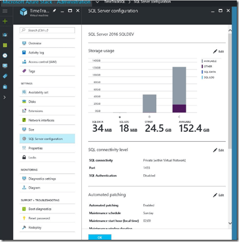Screen dimensions: 239x242
Task: Click the port value 1433
Action: (147, 168)
